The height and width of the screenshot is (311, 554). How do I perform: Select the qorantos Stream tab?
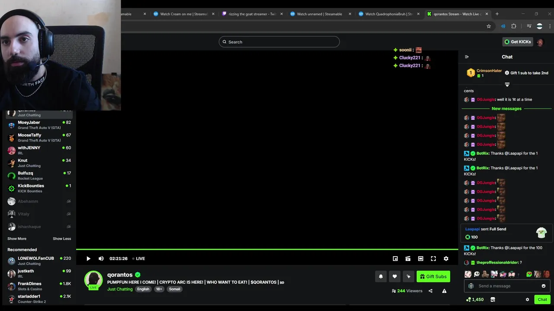(x=457, y=14)
